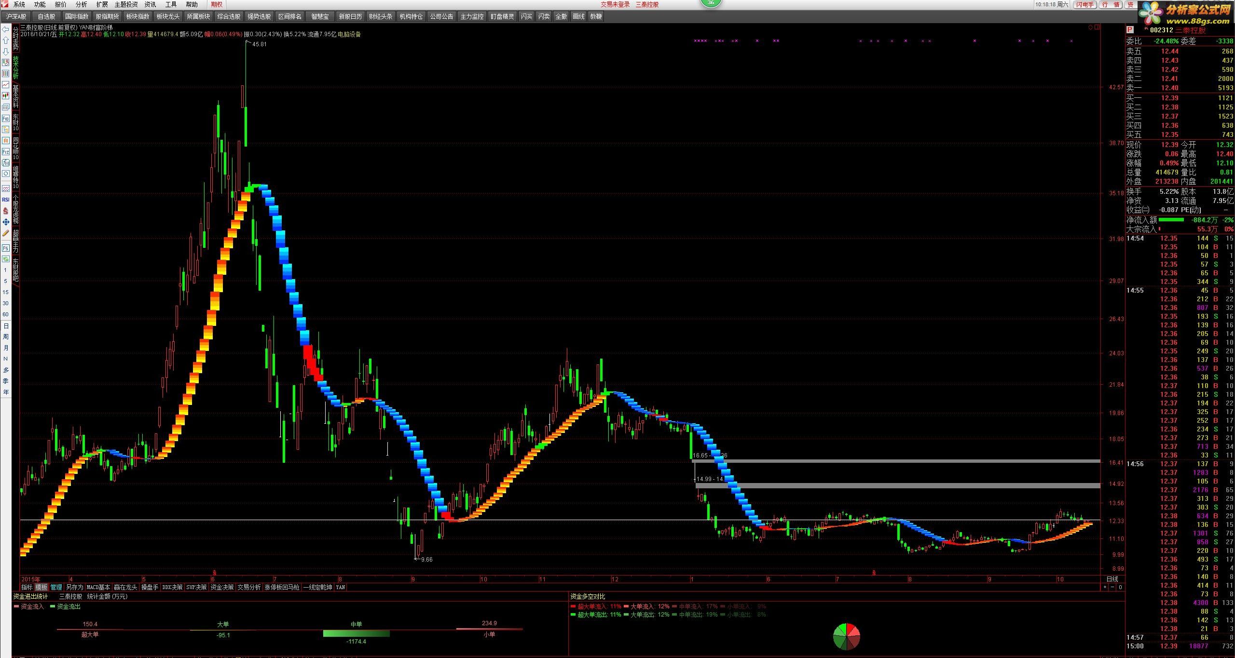Select the 涨停板回马枪 template
The height and width of the screenshot is (658, 1235).
[x=282, y=587]
